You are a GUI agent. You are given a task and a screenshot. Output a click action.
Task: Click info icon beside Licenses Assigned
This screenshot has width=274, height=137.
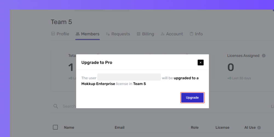(264, 56)
